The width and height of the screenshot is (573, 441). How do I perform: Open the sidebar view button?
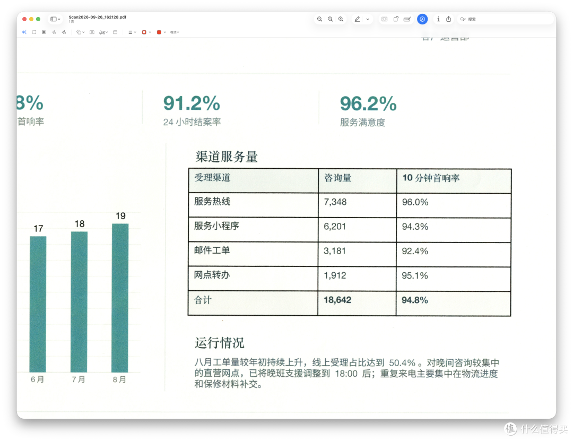click(x=54, y=19)
